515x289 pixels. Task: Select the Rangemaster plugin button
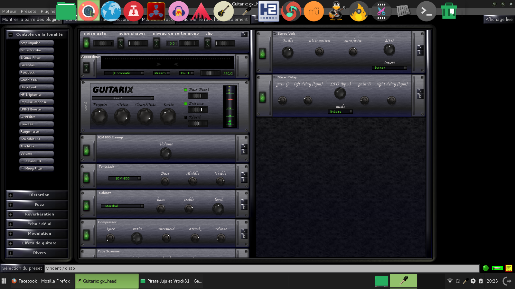coord(36,131)
